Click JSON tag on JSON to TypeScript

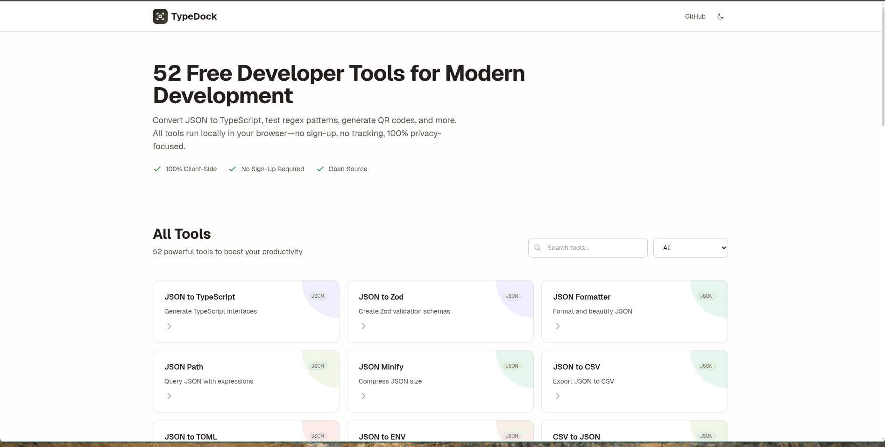point(318,296)
